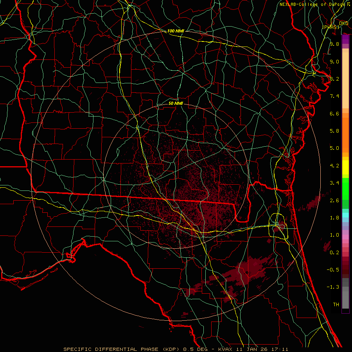Image resolution: width=352 pixels, height=352 pixels.
Task: Click the -0.5 scale label
Action: click(x=333, y=270)
